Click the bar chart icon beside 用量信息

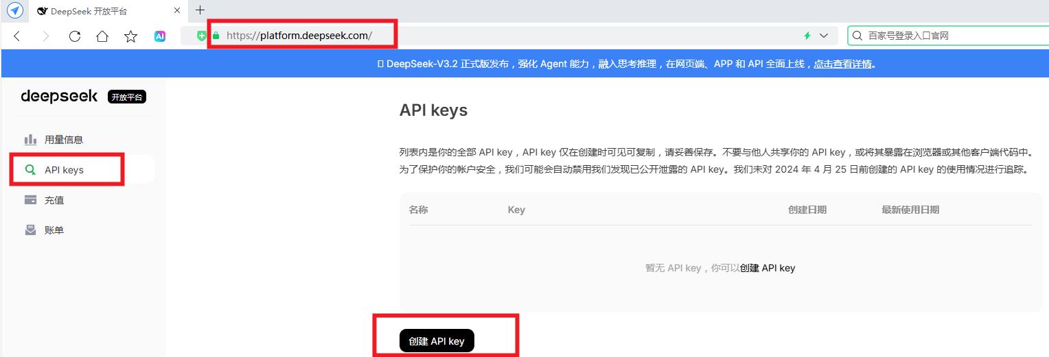click(x=30, y=140)
